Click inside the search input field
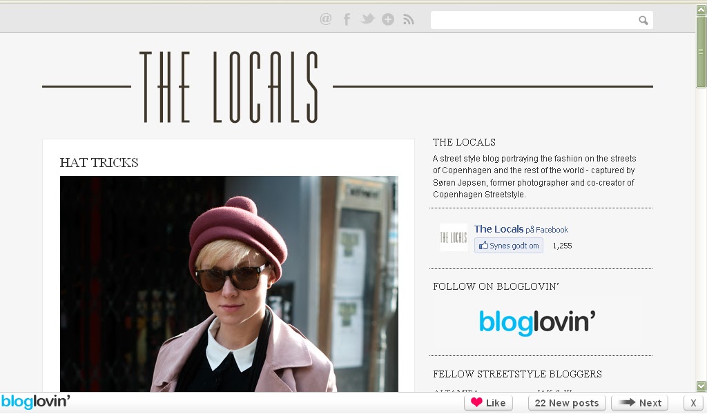Image resolution: width=707 pixels, height=414 pixels. pos(534,20)
